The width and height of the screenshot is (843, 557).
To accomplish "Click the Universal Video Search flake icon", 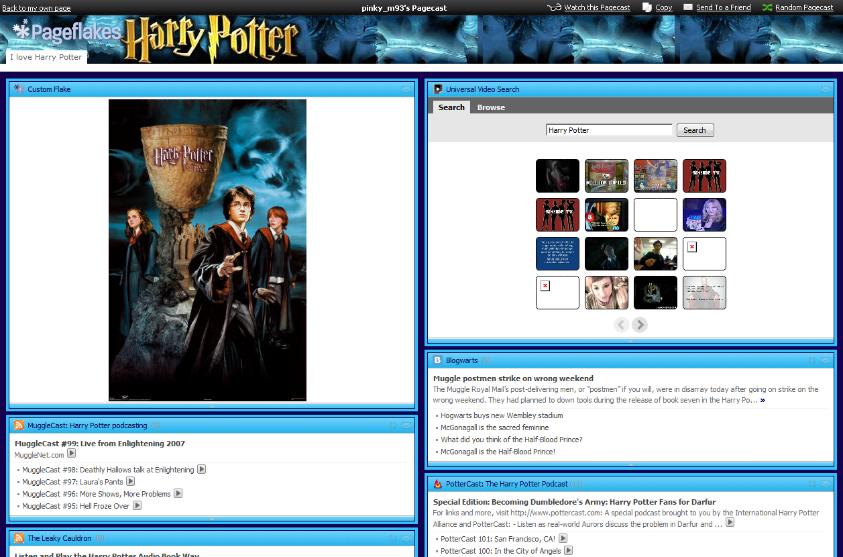I will pyautogui.click(x=438, y=89).
